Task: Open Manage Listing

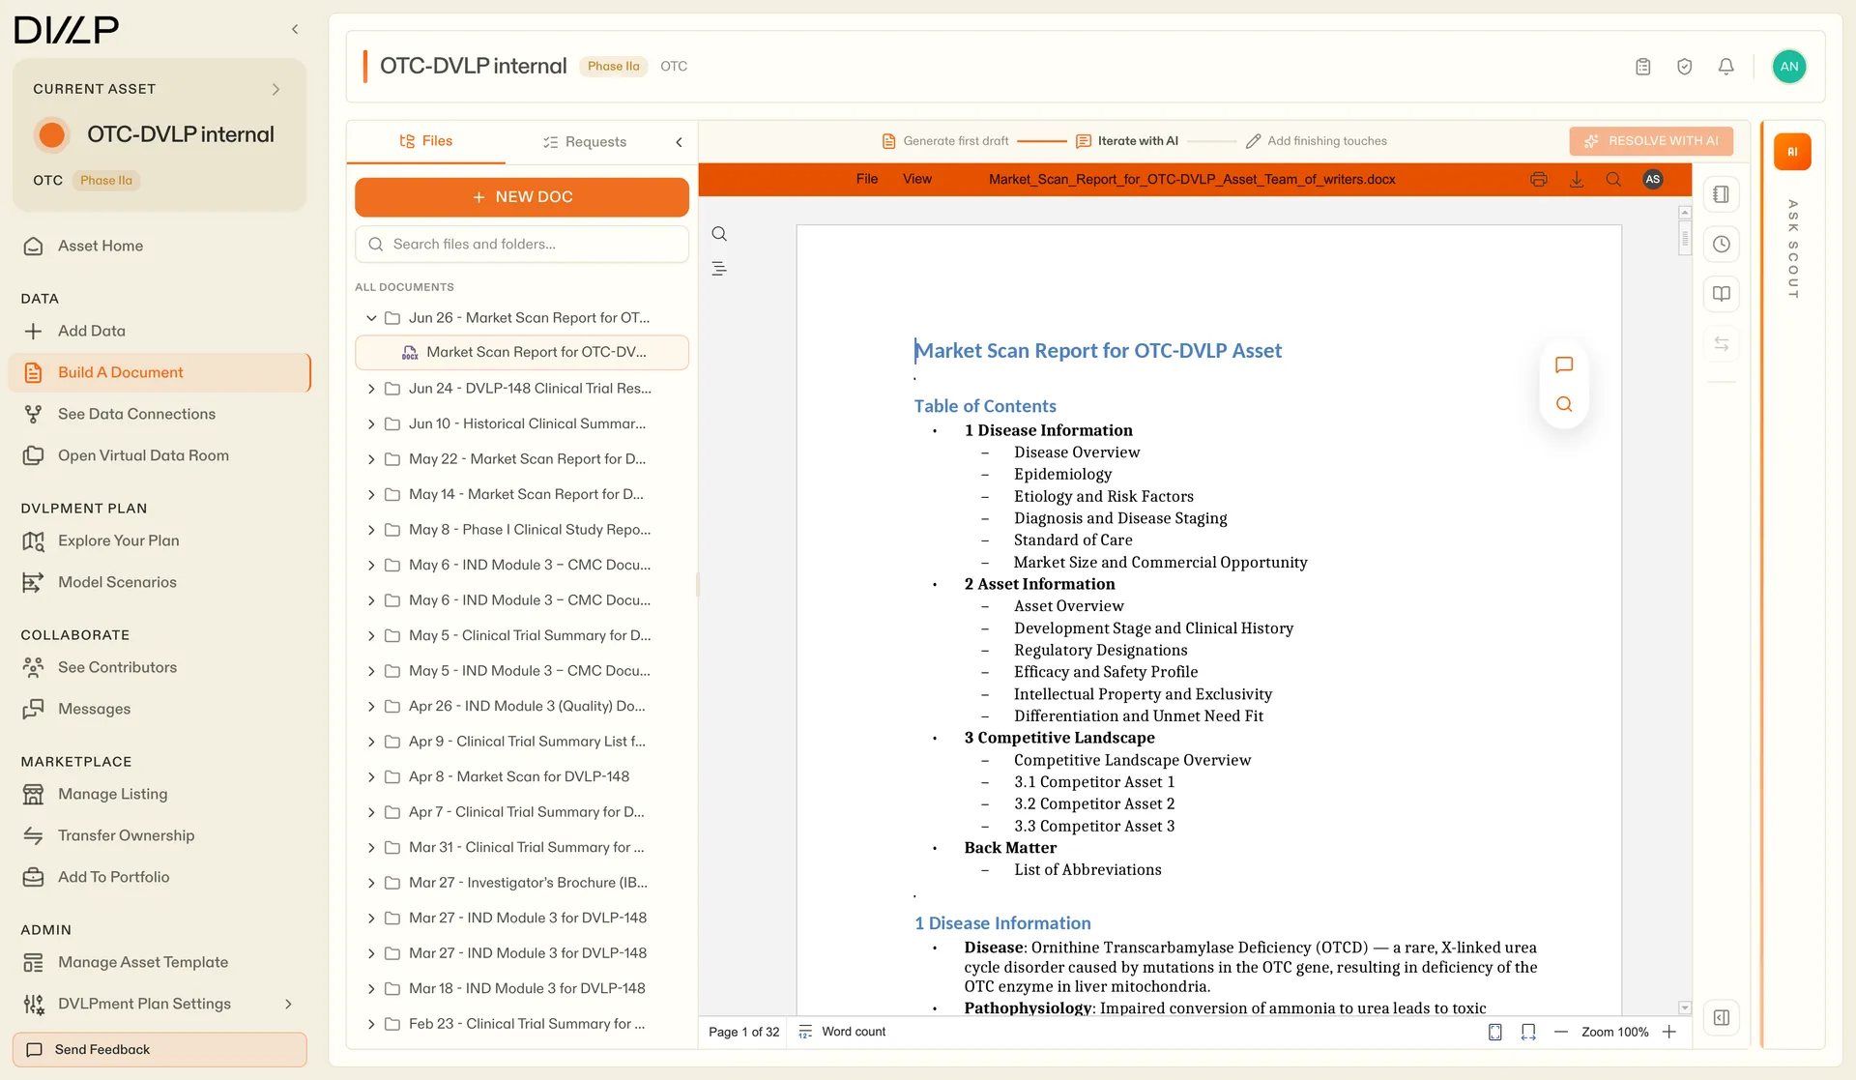Action: (x=159, y=795)
